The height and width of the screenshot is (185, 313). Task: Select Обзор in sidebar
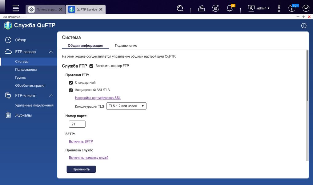point(21,40)
